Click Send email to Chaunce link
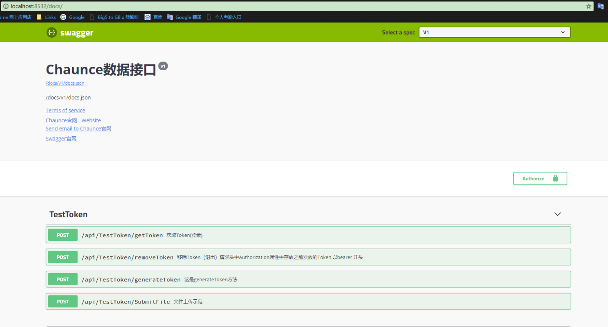Image resolution: width=608 pixels, height=327 pixels. pyautogui.click(x=78, y=129)
